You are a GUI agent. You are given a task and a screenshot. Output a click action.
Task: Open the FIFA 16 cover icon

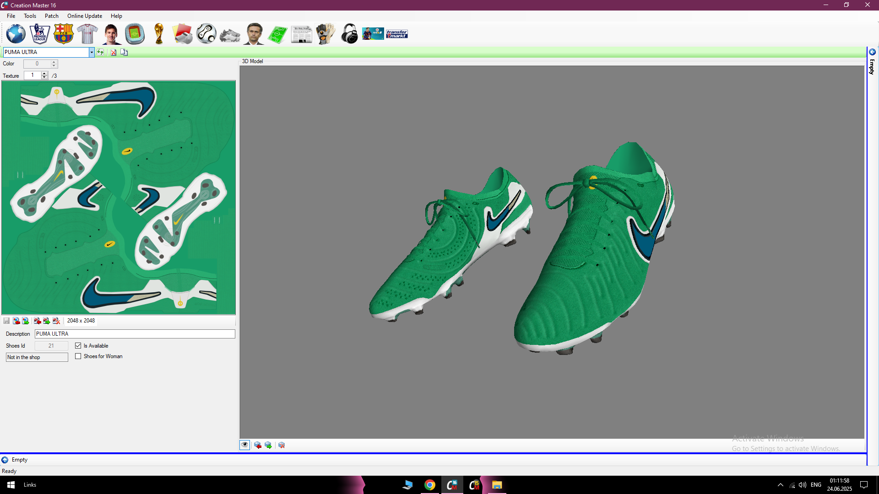pos(373,34)
